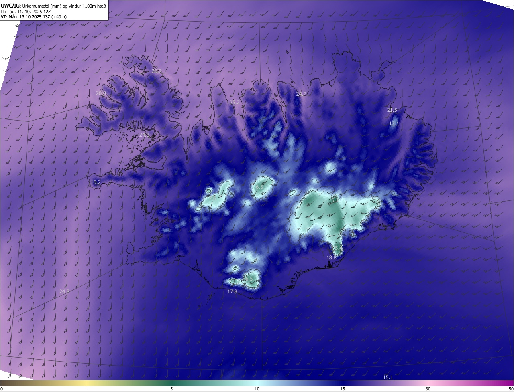Image resolution: width=514 pixels, height=392 pixels.
Task: Click the UWC/IG map title text
Action: click(53, 6)
